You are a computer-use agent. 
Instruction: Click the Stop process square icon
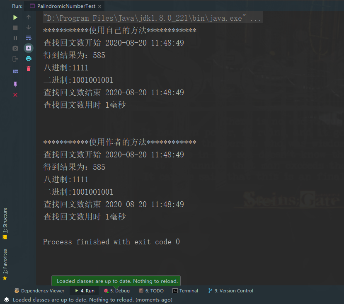point(15,28)
